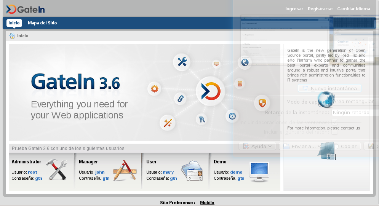Click the mary username link

(168, 172)
